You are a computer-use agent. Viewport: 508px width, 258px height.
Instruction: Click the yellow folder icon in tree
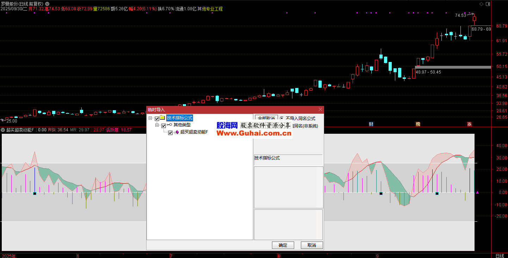tap(162, 118)
